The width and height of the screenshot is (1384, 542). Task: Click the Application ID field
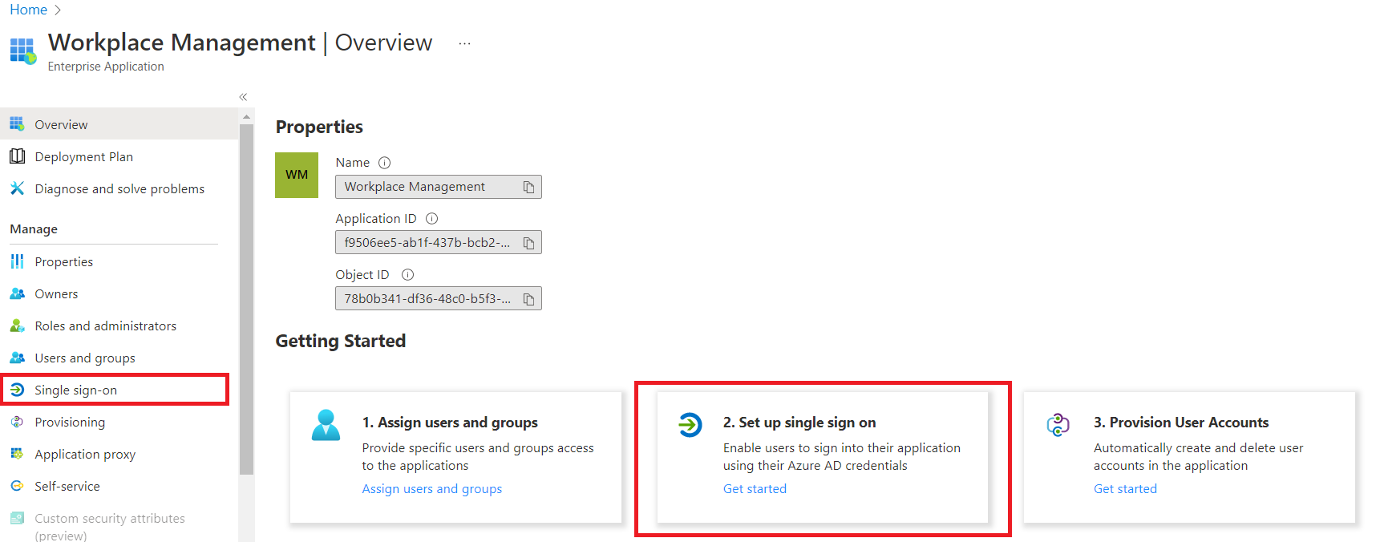[439, 243]
